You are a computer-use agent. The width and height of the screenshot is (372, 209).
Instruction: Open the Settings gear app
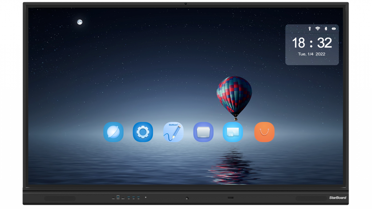pos(143,132)
